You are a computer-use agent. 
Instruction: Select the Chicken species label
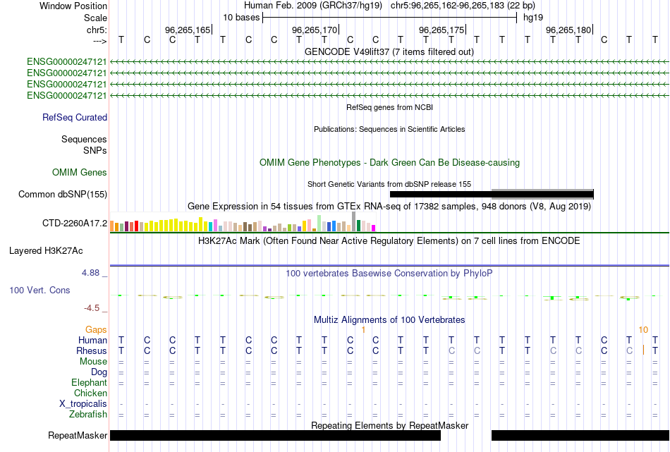pyautogui.click(x=90, y=393)
